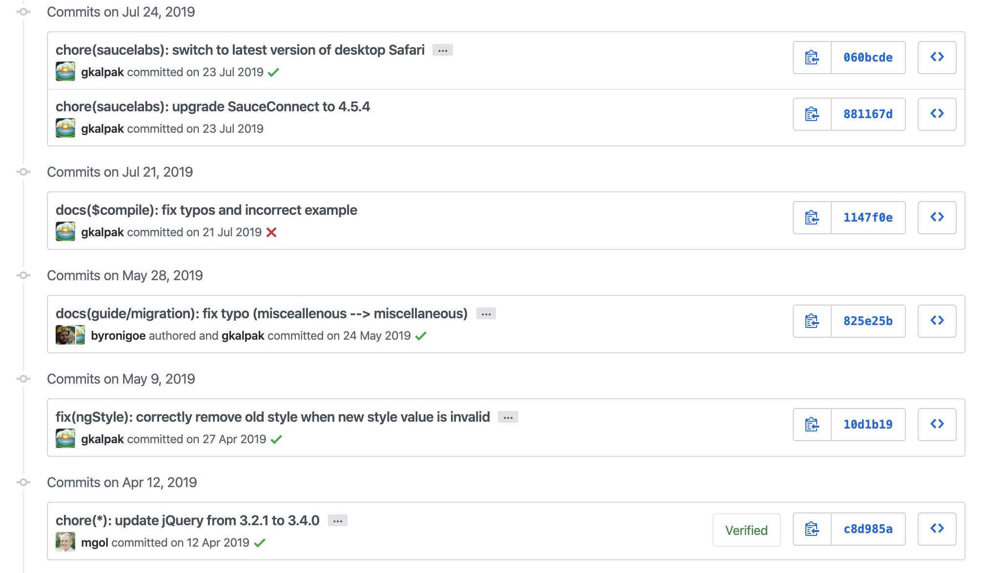Expand description of ngStyle fix commit

pos(508,417)
